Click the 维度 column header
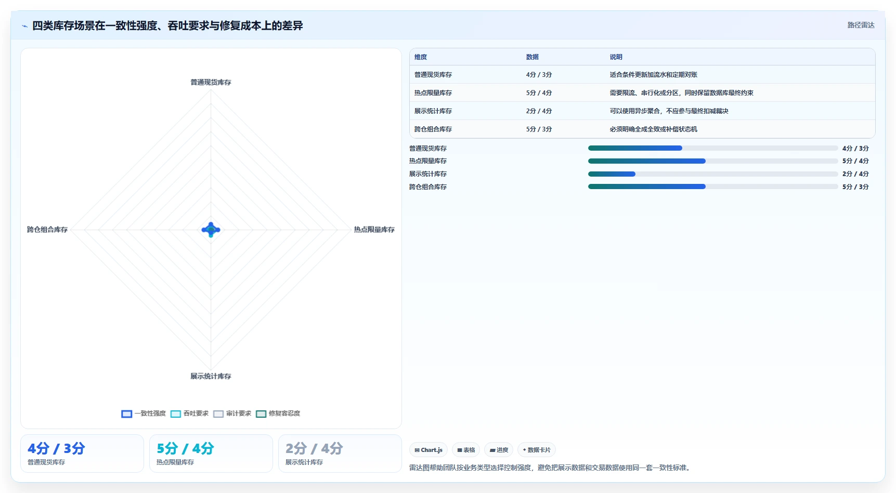 [x=421, y=57]
